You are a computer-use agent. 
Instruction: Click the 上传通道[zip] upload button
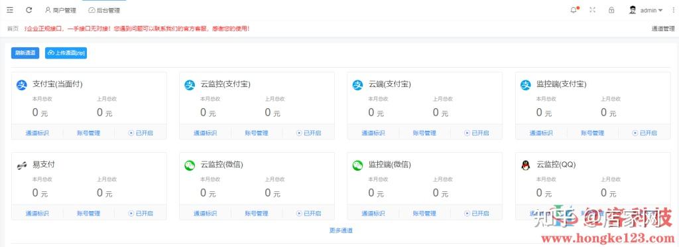(x=66, y=53)
